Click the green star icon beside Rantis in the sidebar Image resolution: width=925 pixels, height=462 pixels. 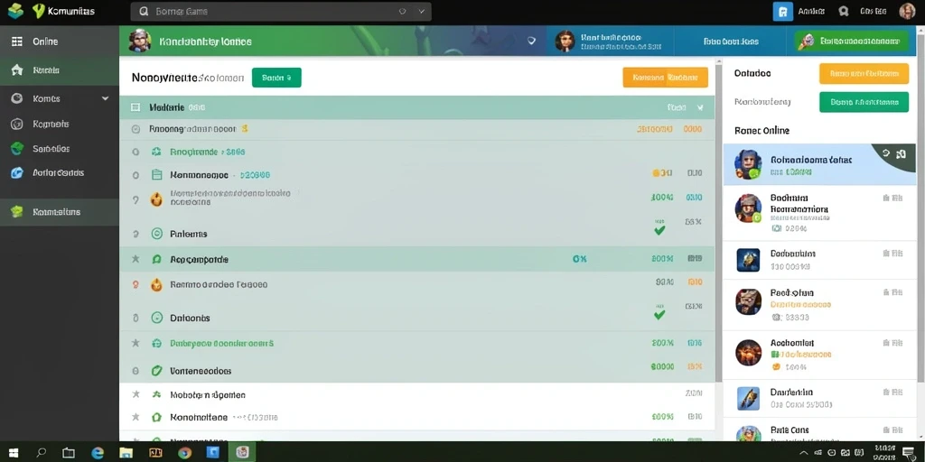click(x=17, y=70)
